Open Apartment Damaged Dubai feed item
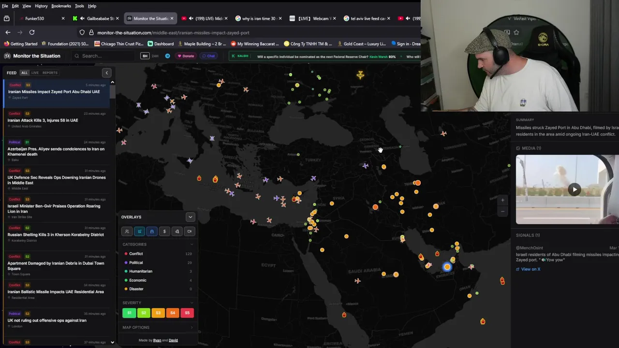619x348 pixels. coord(56,266)
